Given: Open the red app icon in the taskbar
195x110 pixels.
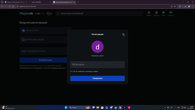Looking at the screenshot, I should (x=129, y=108).
